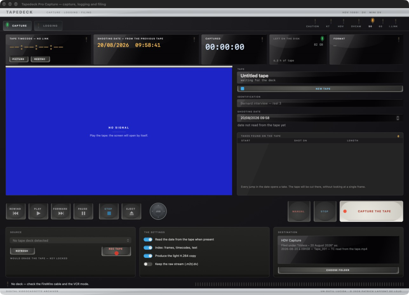Click the 'HDV Capture' destination title
The height and width of the screenshot is (295, 409).
tap(291, 241)
